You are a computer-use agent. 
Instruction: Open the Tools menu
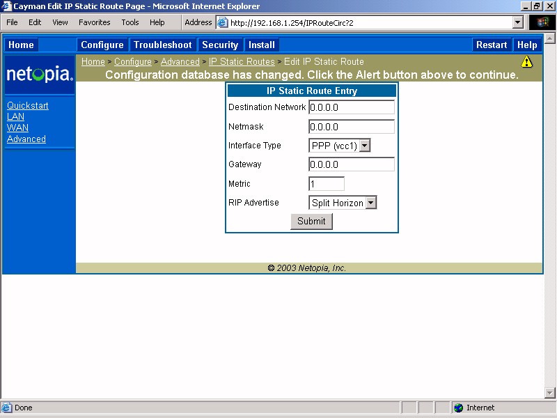tap(130, 22)
